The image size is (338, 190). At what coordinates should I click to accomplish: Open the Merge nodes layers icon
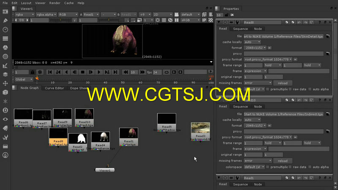5,74
